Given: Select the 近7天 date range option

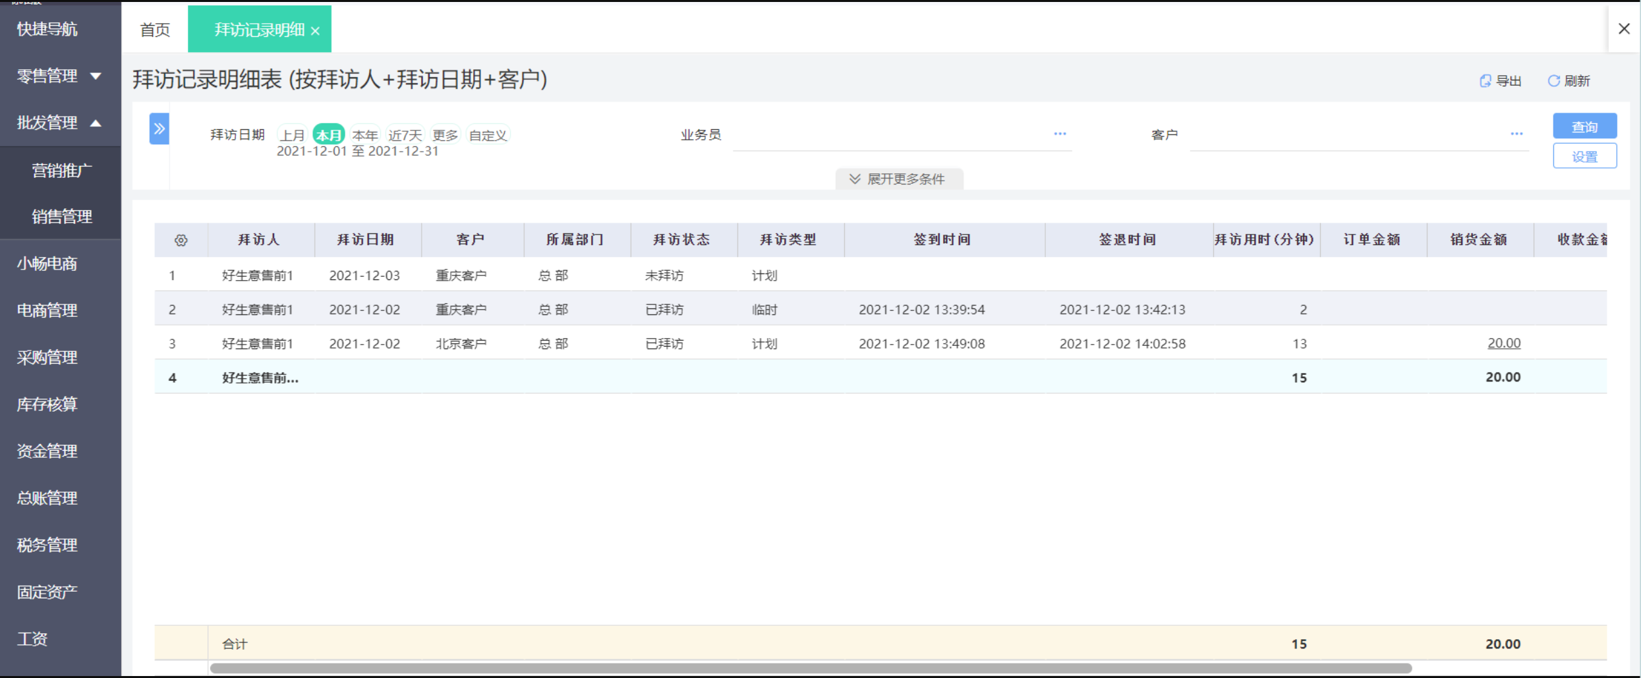Looking at the screenshot, I should 405,135.
